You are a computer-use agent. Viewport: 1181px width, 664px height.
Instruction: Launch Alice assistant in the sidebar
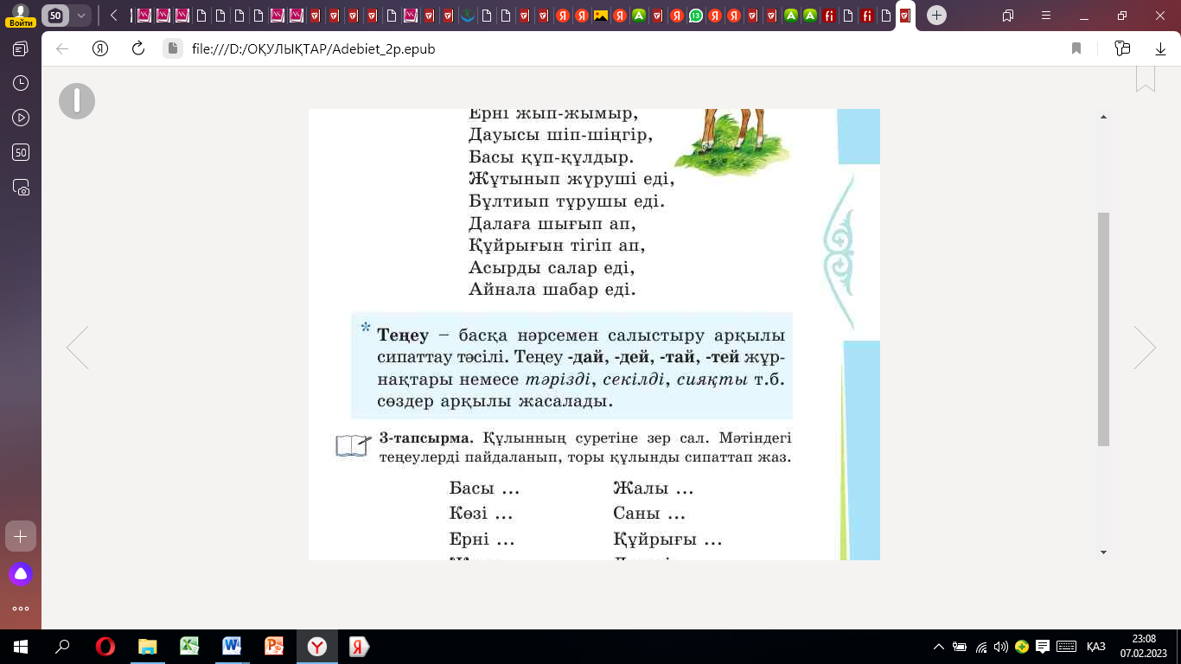21,573
